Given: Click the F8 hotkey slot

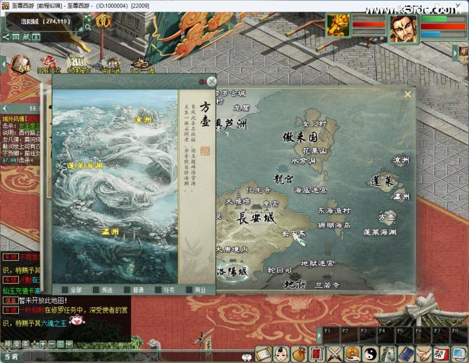Looking at the screenshot, I should click(x=459, y=335).
